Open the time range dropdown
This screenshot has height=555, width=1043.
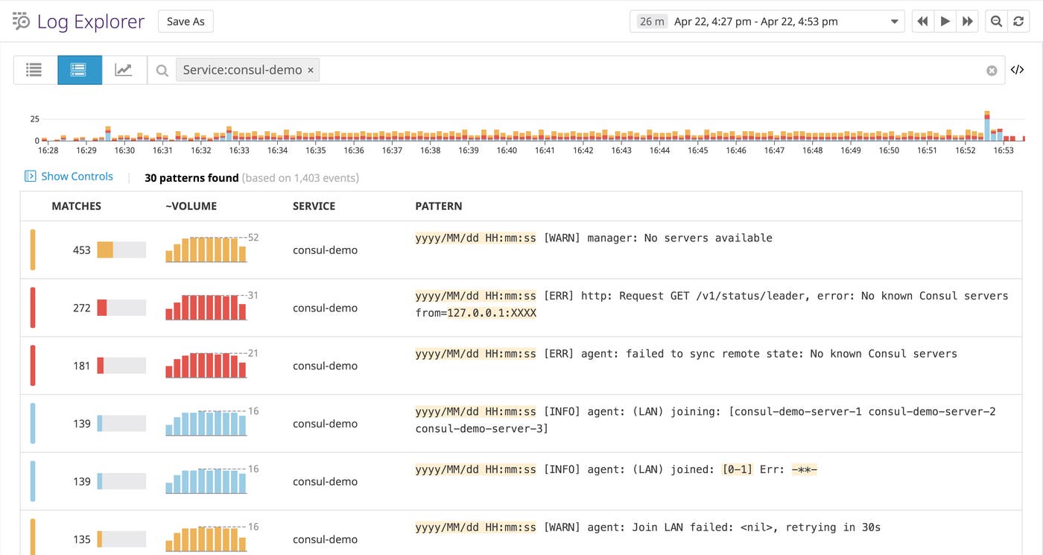coord(894,22)
